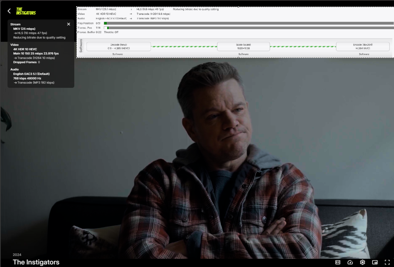The height and width of the screenshot is (267, 394).
Task: Open the playback speed gauge icon
Action: coord(350,262)
